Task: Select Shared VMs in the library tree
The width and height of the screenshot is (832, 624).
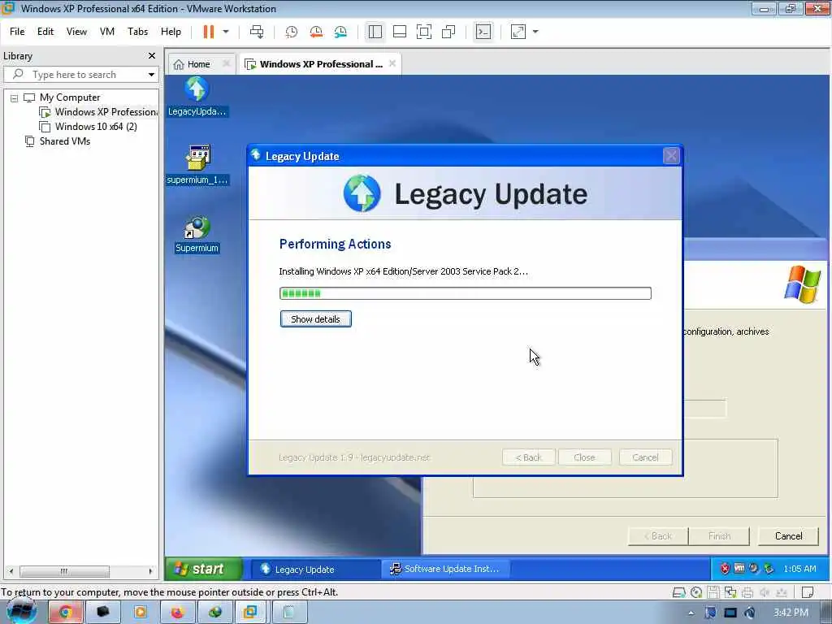Action: [x=58, y=141]
